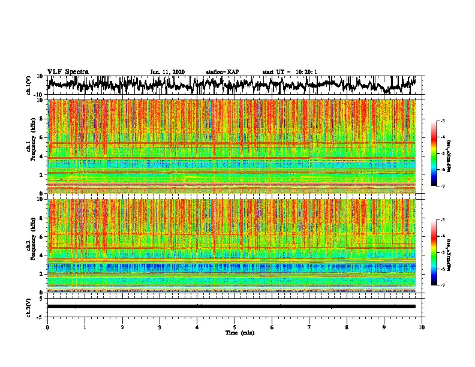
Task: Click time axis tick label '3'
Action: 160,327
